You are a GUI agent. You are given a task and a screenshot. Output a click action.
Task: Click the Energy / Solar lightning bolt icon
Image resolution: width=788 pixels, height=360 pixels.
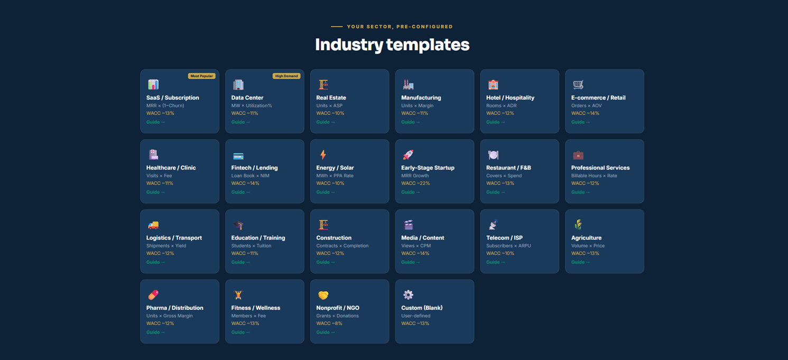(323, 155)
